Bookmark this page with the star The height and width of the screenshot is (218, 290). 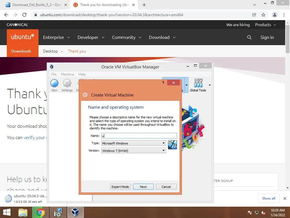pyautogui.click(x=263, y=15)
